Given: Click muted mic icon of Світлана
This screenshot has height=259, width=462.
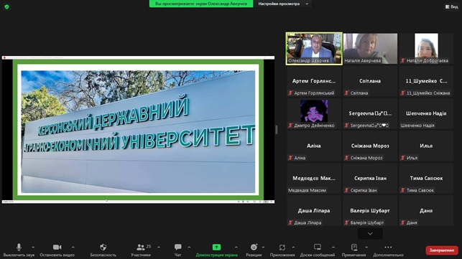Looking at the screenshot, I should click(x=347, y=93).
